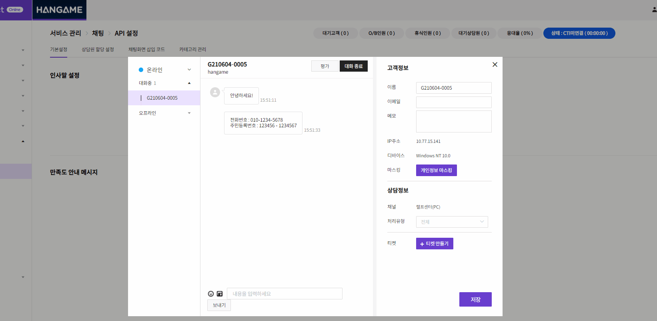Click the HANGAME logo
The width and height of the screenshot is (657, 321).
tap(59, 10)
